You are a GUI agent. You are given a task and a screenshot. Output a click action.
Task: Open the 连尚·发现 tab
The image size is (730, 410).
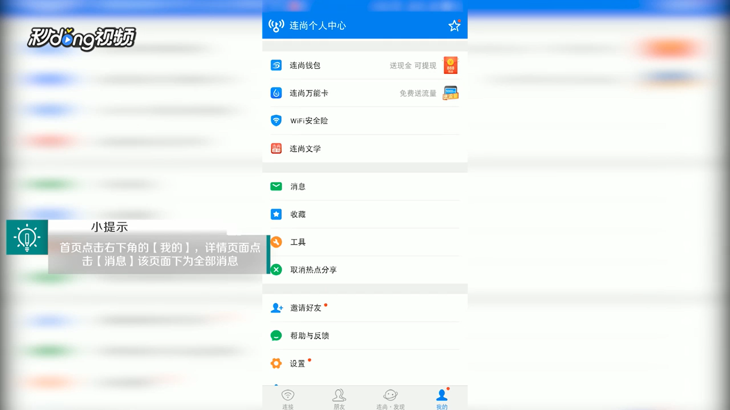(390, 398)
